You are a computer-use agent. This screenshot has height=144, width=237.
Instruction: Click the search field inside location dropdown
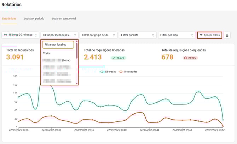[x=58, y=44]
